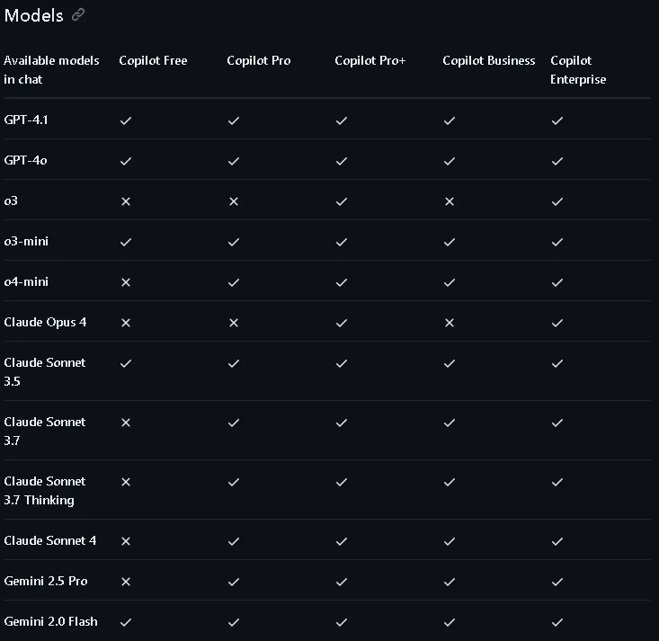Click the GPT-4o row label

(26, 160)
